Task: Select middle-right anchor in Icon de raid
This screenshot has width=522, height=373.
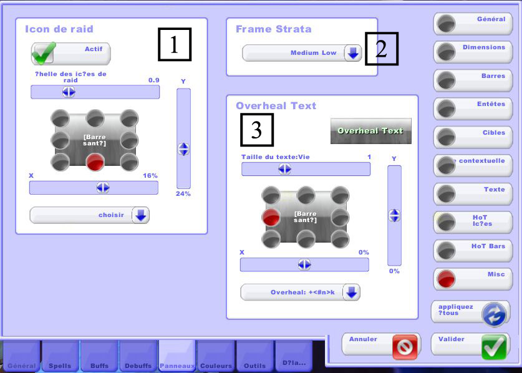Action: pos(129,140)
